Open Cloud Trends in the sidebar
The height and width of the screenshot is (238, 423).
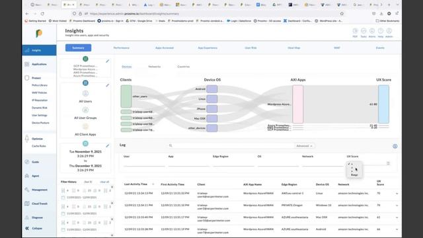point(40,204)
